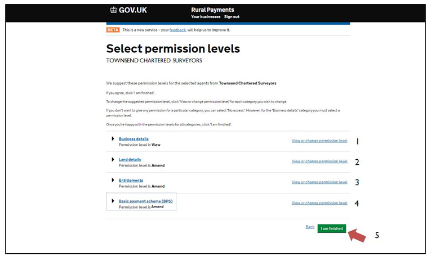Go Back using the Back link
This screenshot has width=431, height=256.
310,227
